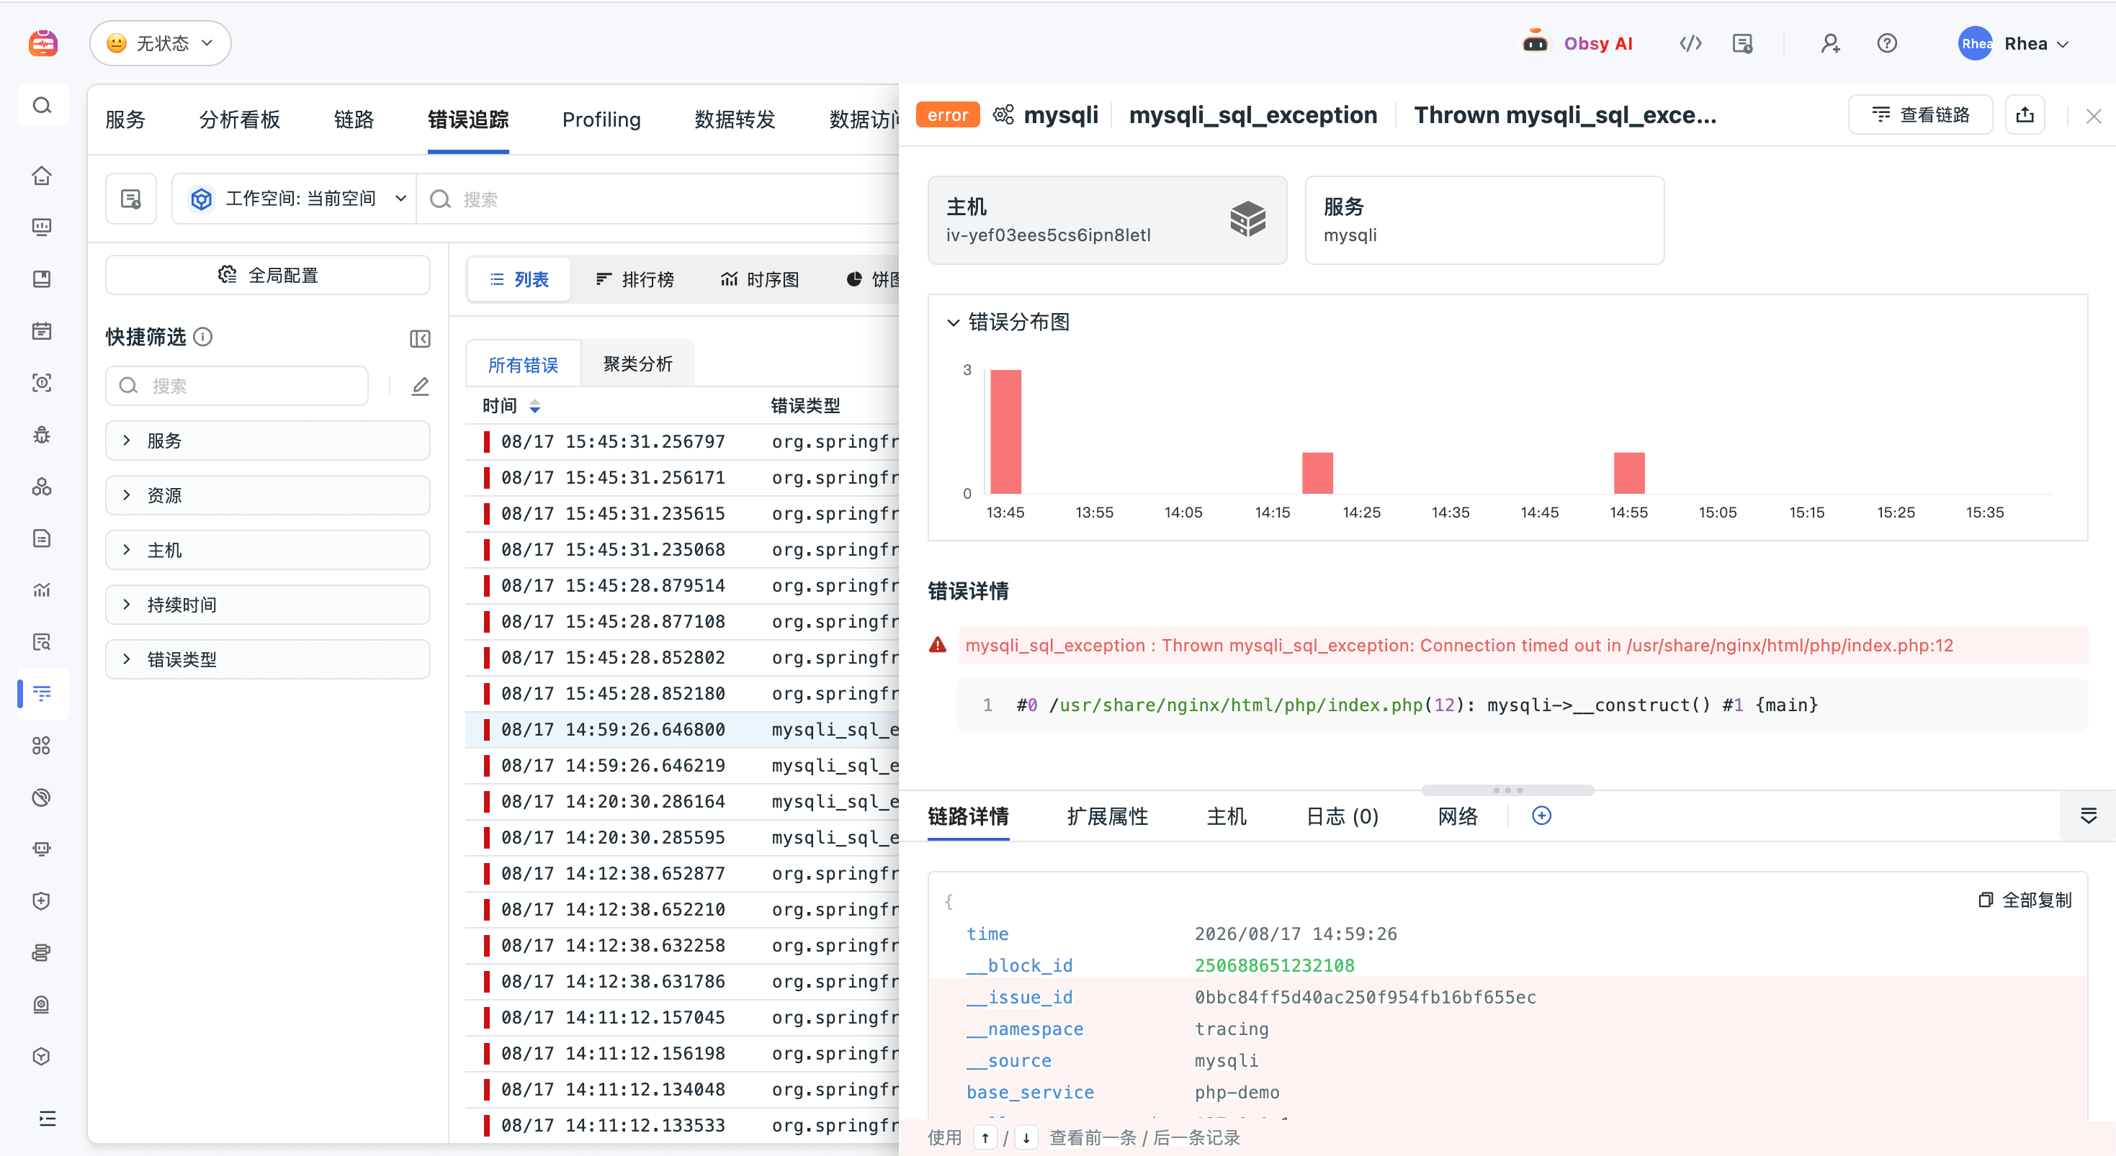The height and width of the screenshot is (1156, 2116).
Task: Click the chart bar near 14:55
Action: (1629, 473)
